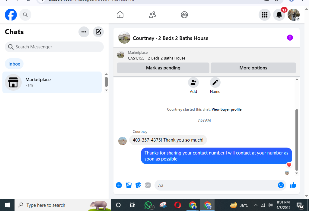Screen dimensions: 309x211
Task: Open the nine-dot Menu grid icon
Action: coord(264,15)
